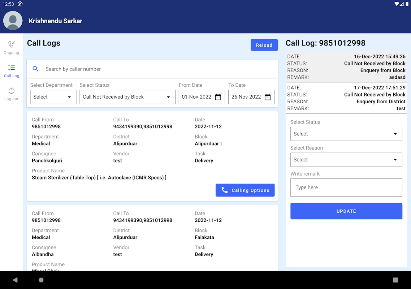The height and width of the screenshot is (289, 411).
Task: Click the 'Call Log: 9851012998' heading
Action: (x=325, y=43)
